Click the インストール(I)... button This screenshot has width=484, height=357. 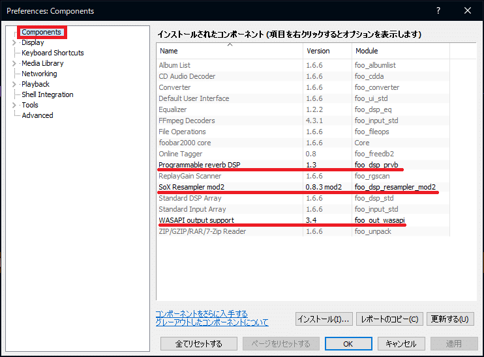(324, 319)
